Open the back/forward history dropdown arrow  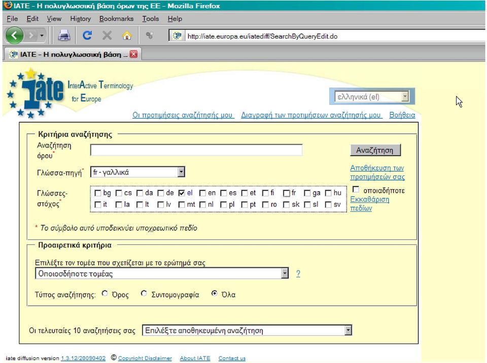42,35
